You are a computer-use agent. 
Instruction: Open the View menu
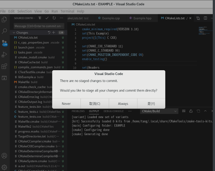point(38,11)
